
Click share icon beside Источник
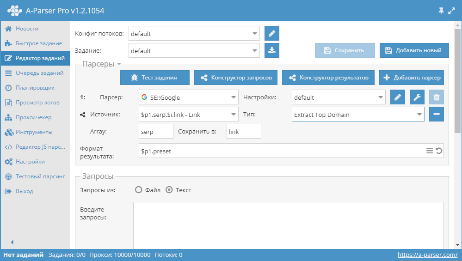tap(82, 115)
